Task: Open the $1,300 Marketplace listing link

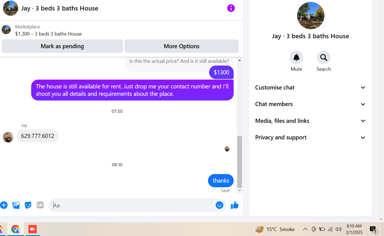Action: [49, 34]
